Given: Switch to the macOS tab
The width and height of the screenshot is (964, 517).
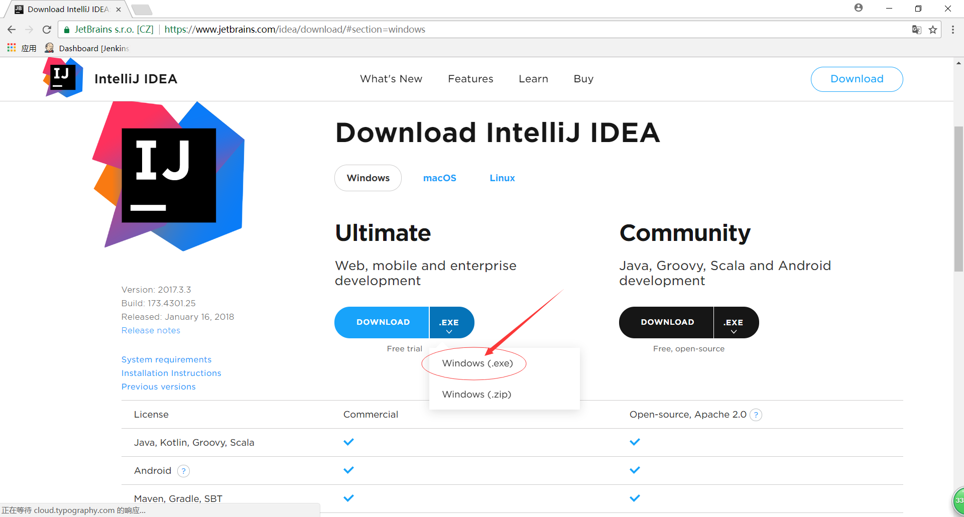Looking at the screenshot, I should point(440,178).
